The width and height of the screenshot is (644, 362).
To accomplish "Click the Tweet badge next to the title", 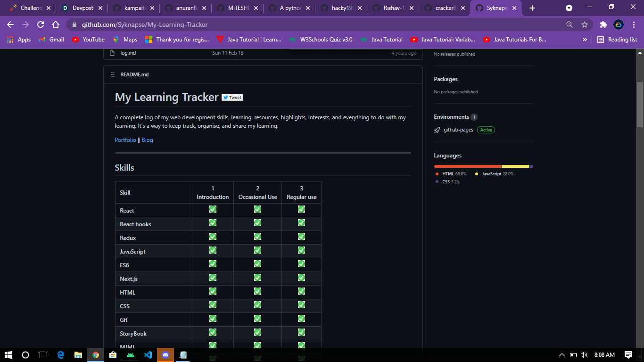I will pos(232,98).
